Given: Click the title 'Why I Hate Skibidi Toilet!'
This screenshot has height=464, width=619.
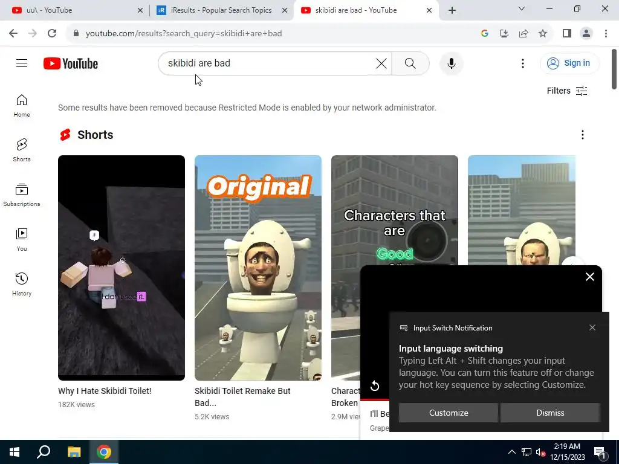Looking at the screenshot, I should click(105, 391).
